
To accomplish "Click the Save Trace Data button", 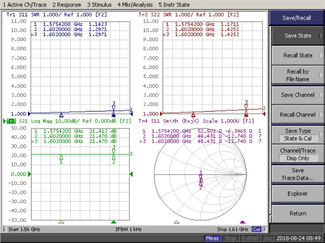I will pos(298,174).
